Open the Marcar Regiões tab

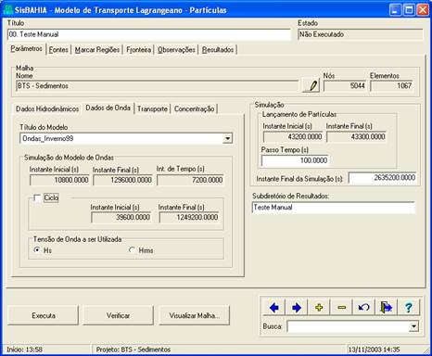[x=97, y=50]
